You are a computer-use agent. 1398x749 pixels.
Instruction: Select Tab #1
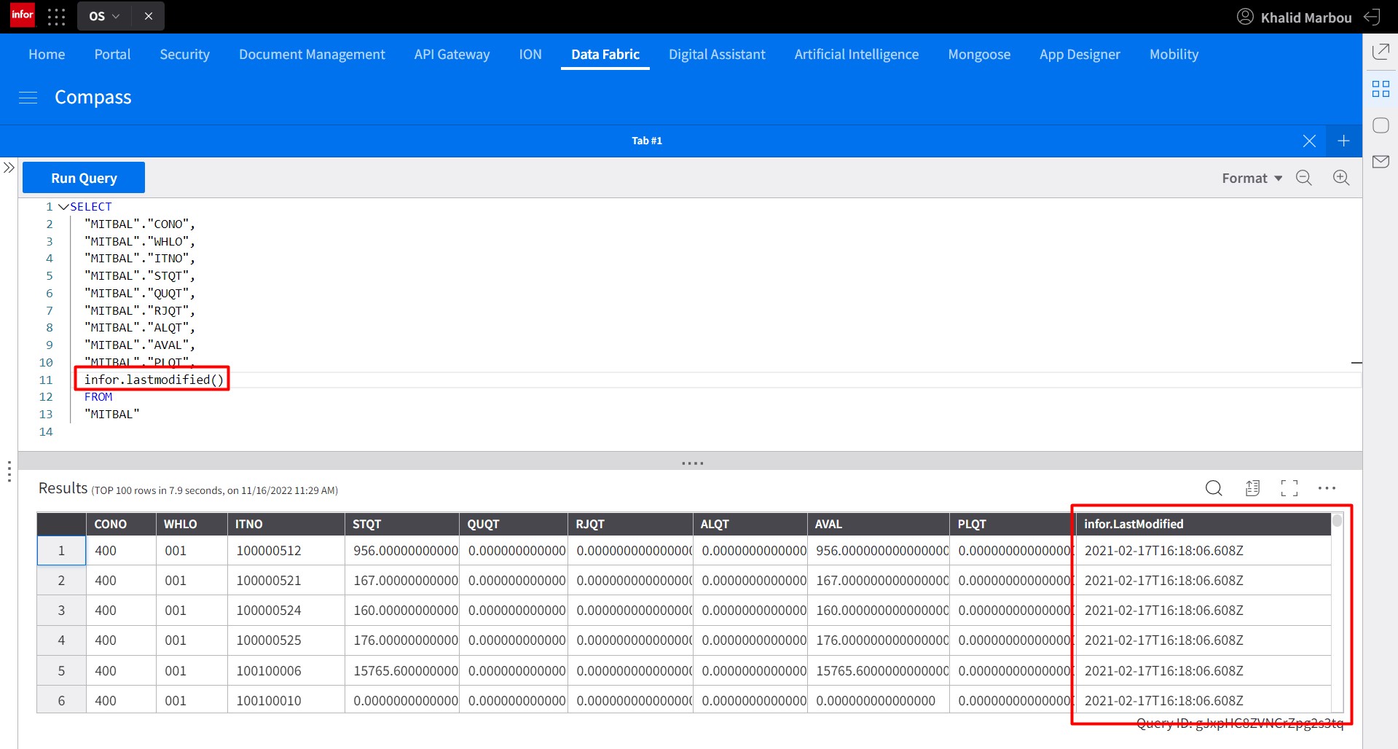coord(647,141)
